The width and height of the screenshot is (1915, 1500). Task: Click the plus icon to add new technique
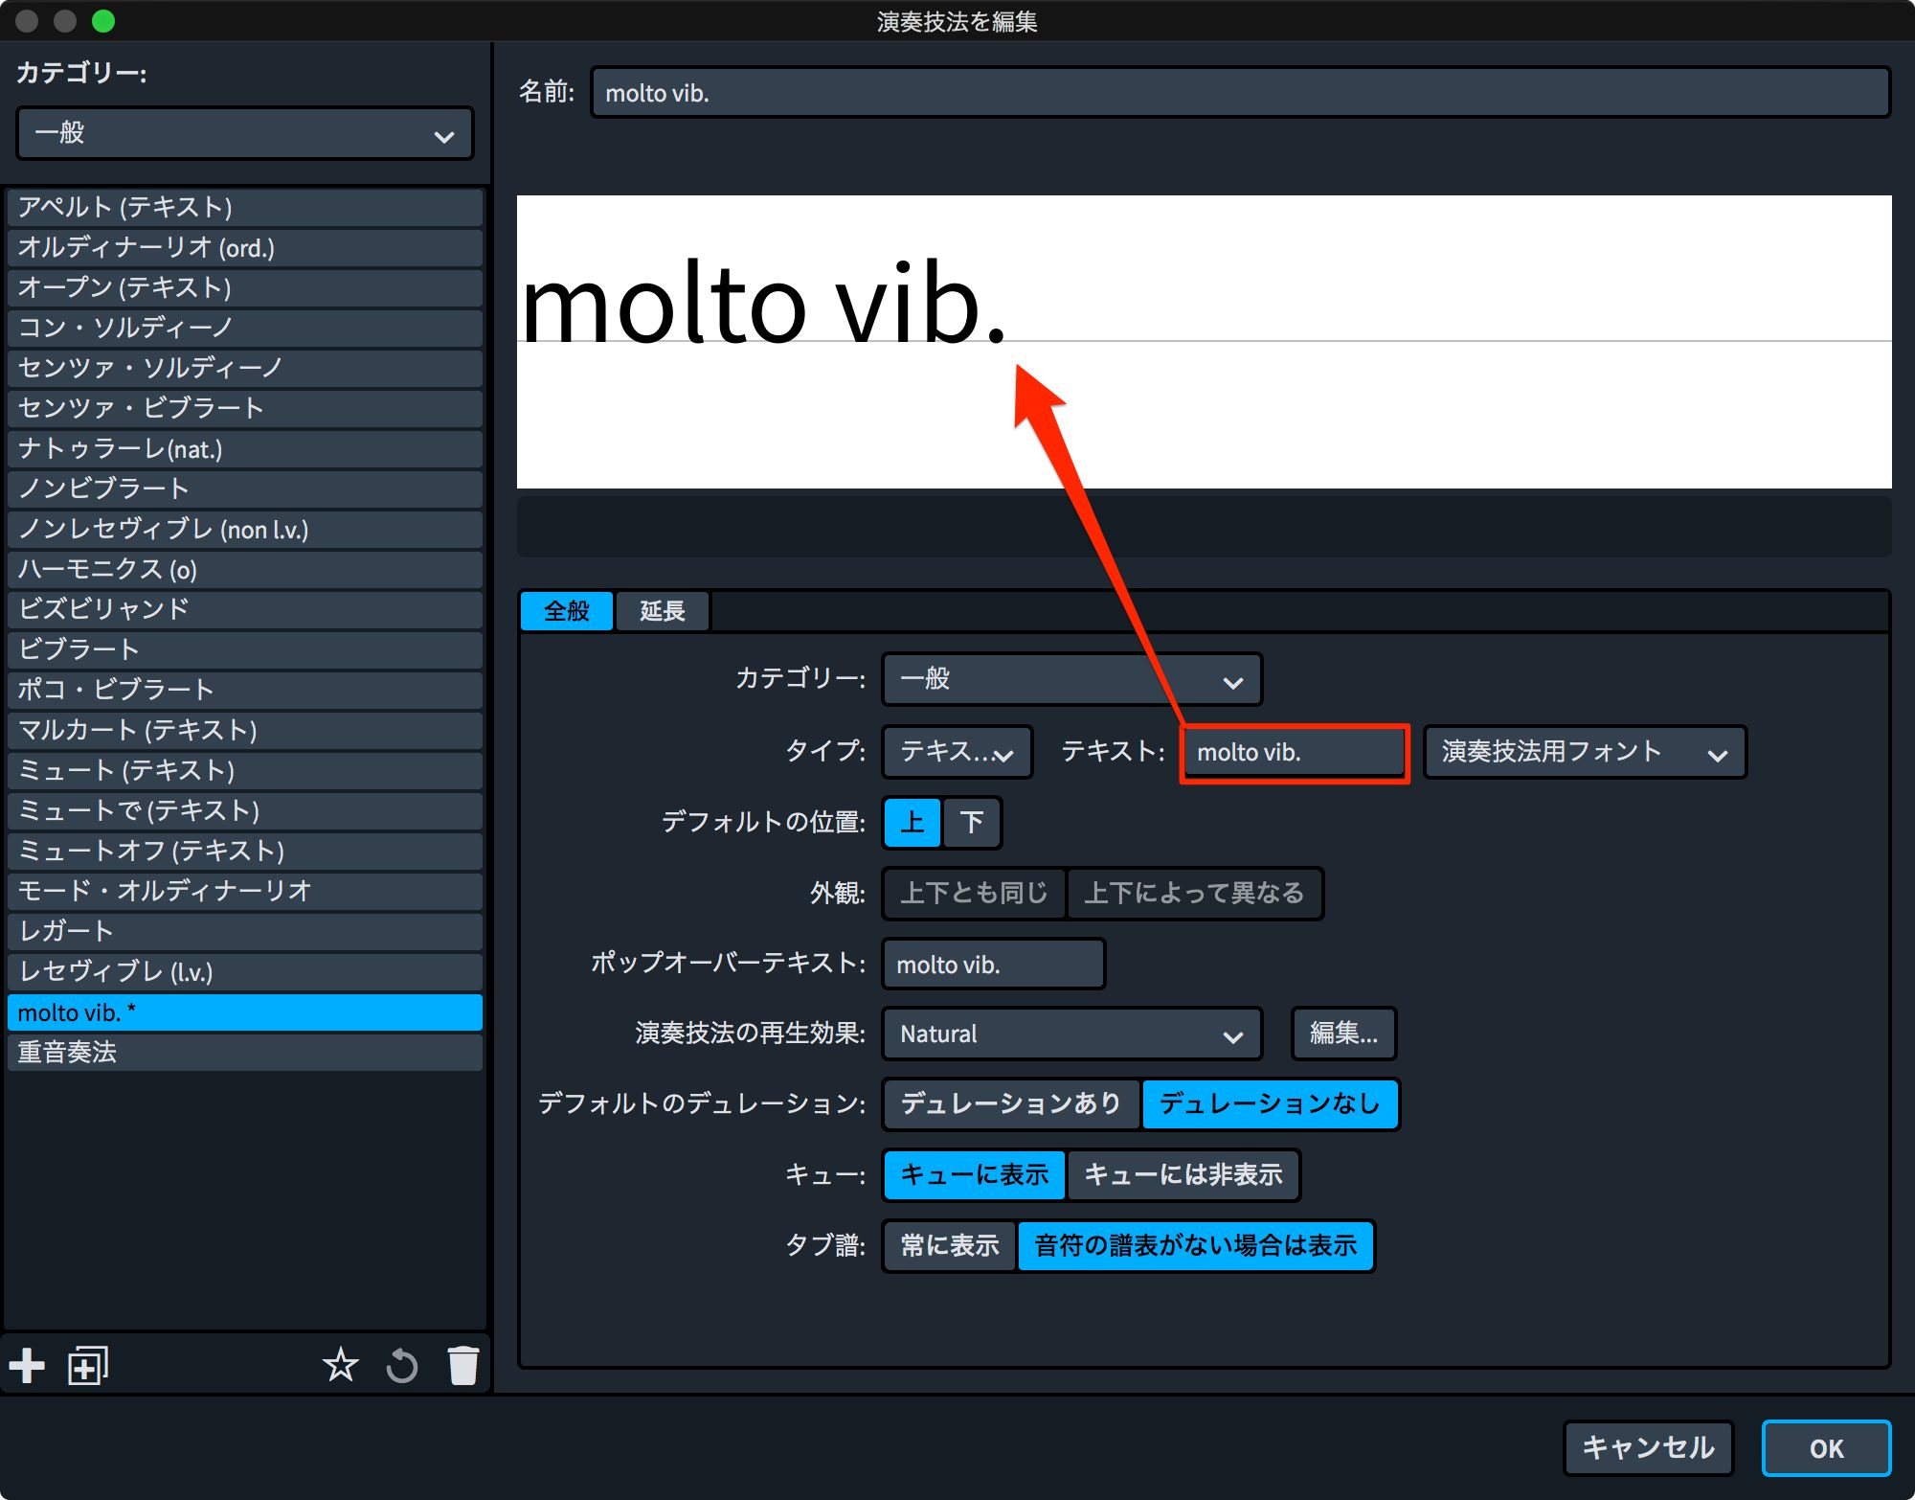point(27,1365)
